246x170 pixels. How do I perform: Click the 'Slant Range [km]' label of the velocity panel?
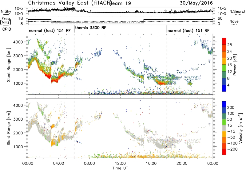pyautogui.click(x=9, y=128)
